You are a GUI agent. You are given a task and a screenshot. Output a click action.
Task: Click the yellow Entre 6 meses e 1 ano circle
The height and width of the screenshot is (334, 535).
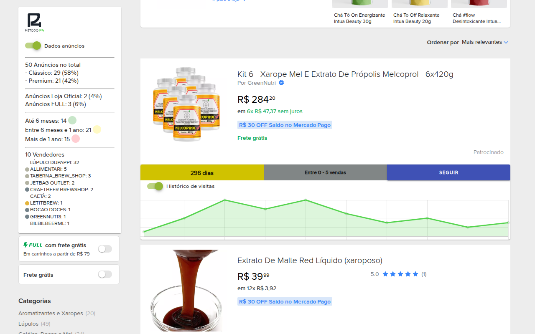point(97,129)
